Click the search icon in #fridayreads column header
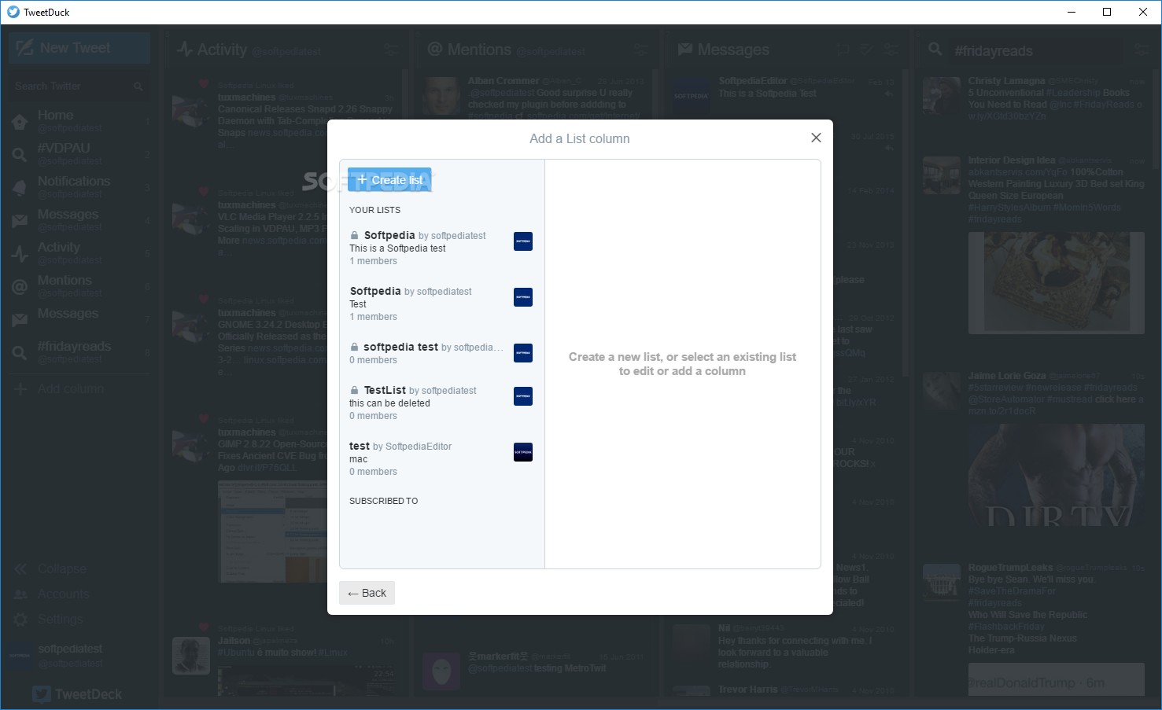Viewport: 1162px width, 710px height. coord(935,50)
